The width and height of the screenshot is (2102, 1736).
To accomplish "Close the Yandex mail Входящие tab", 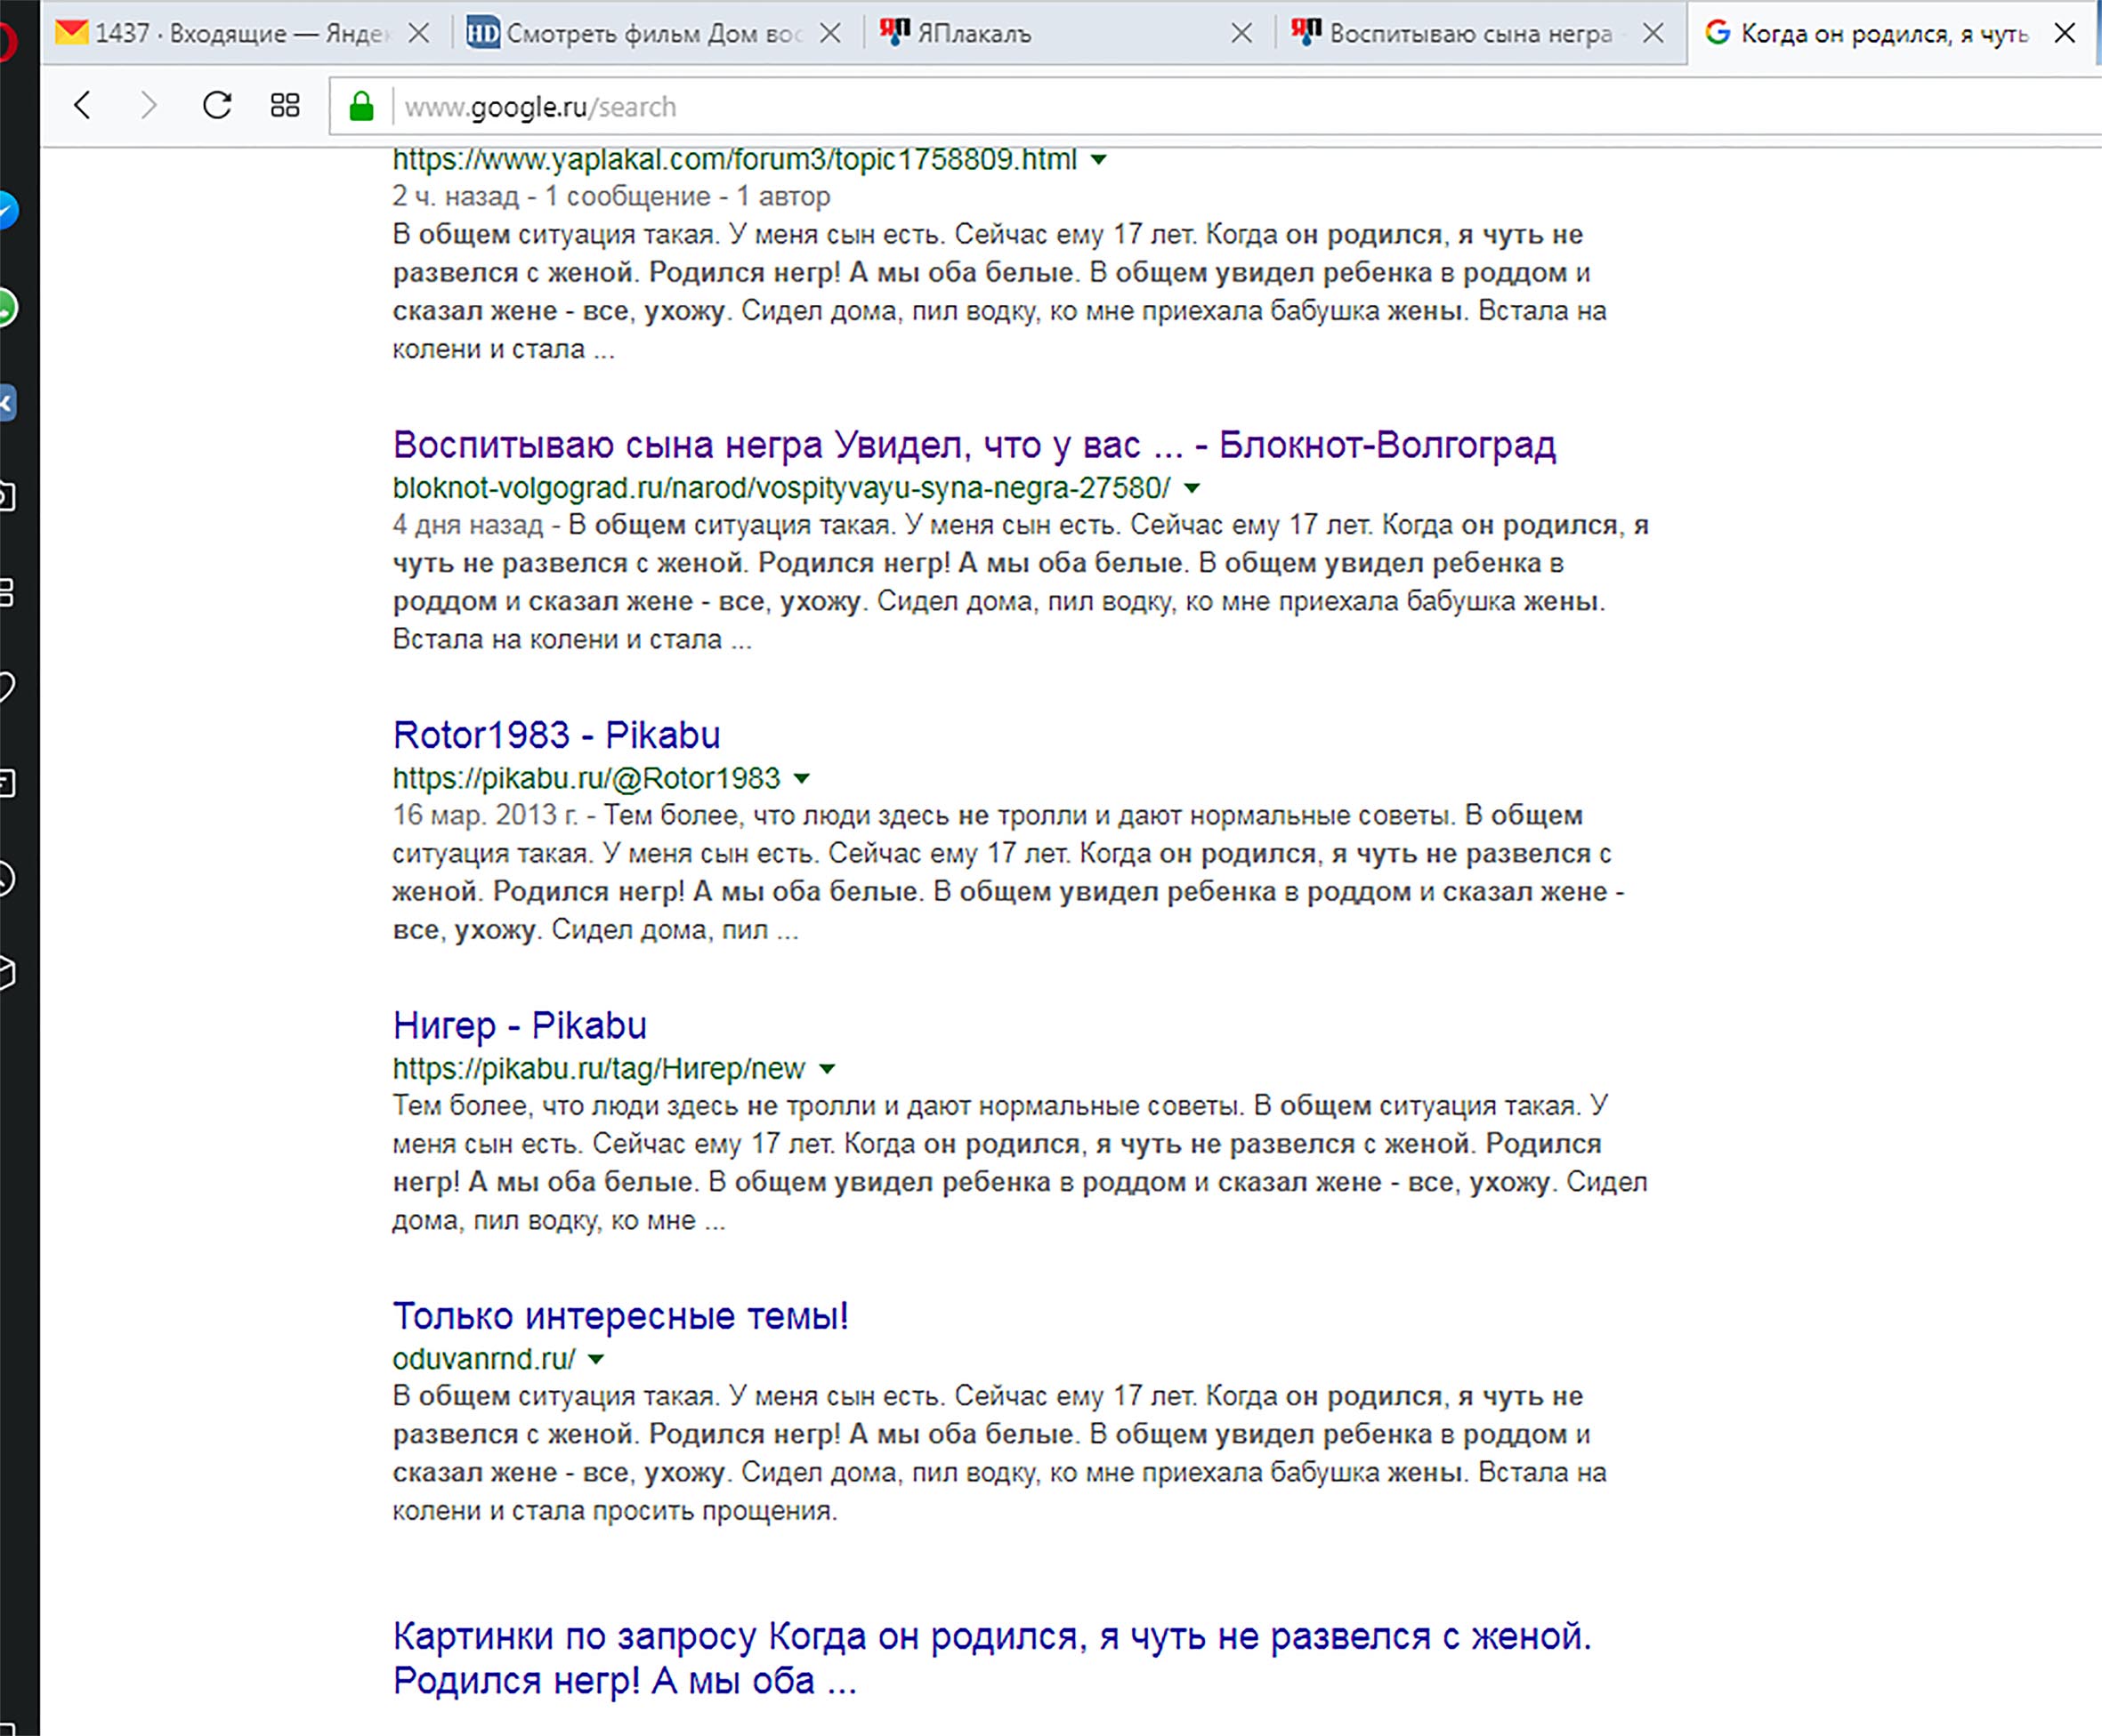I will click(419, 33).
